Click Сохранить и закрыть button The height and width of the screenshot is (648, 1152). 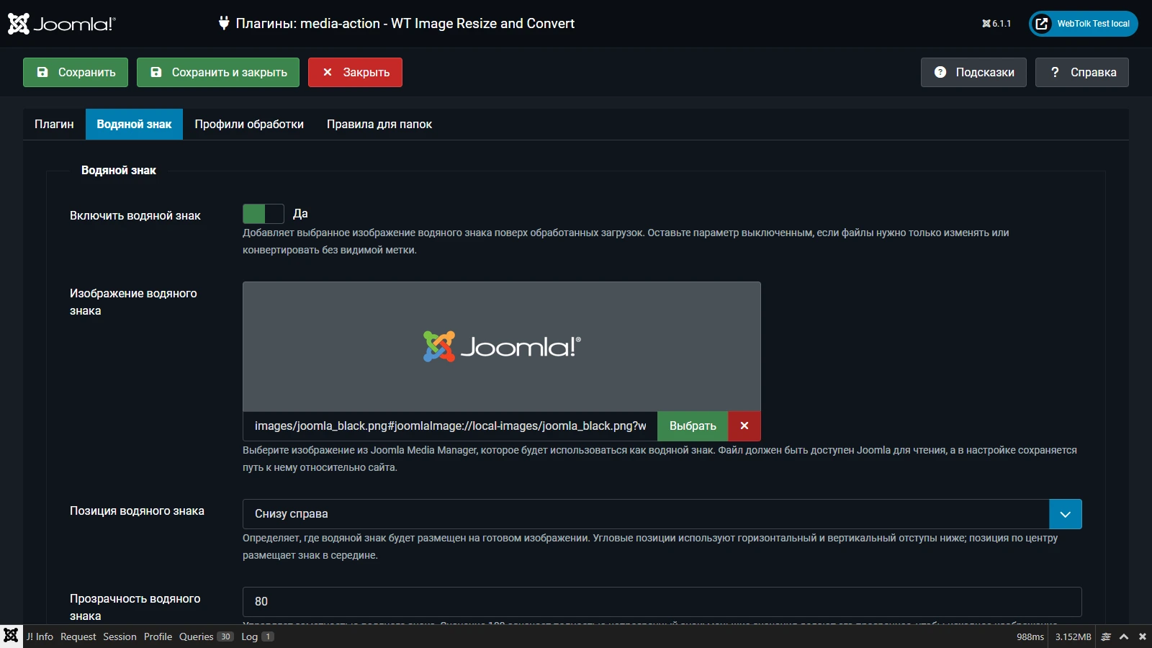(218, 72)
